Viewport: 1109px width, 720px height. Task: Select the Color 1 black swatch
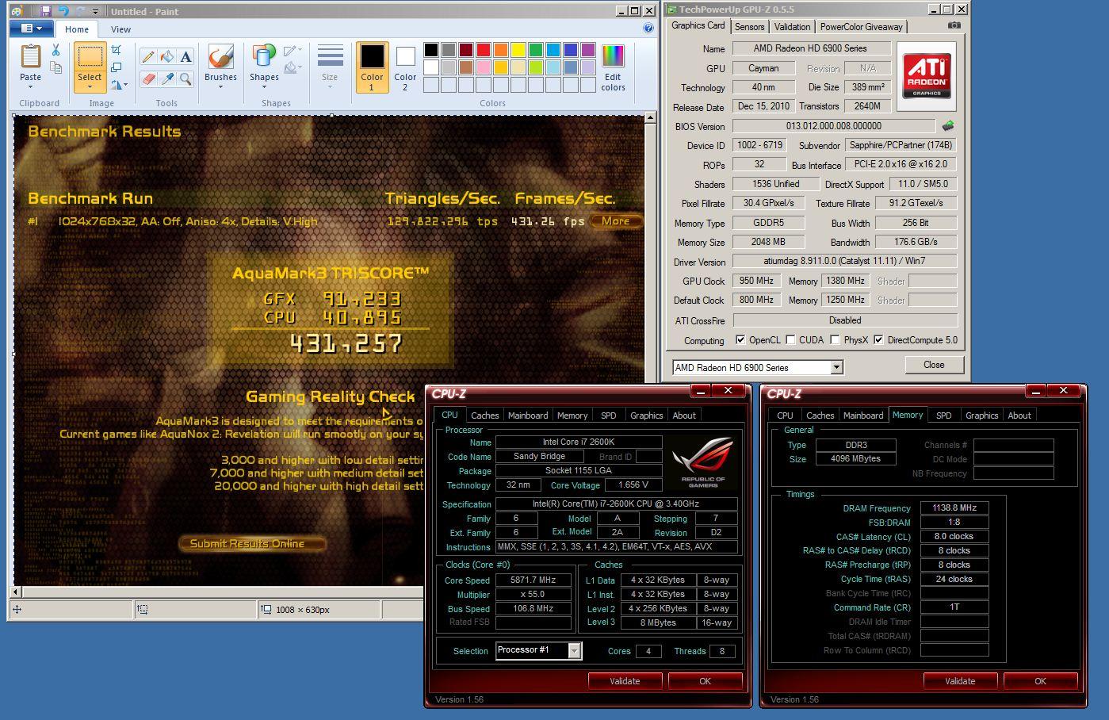point(372,57)
